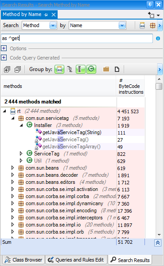This screenshot has width=164, height=266.
Task: Collapse the Sum row with double chevron
Action: tap(158, 243)
